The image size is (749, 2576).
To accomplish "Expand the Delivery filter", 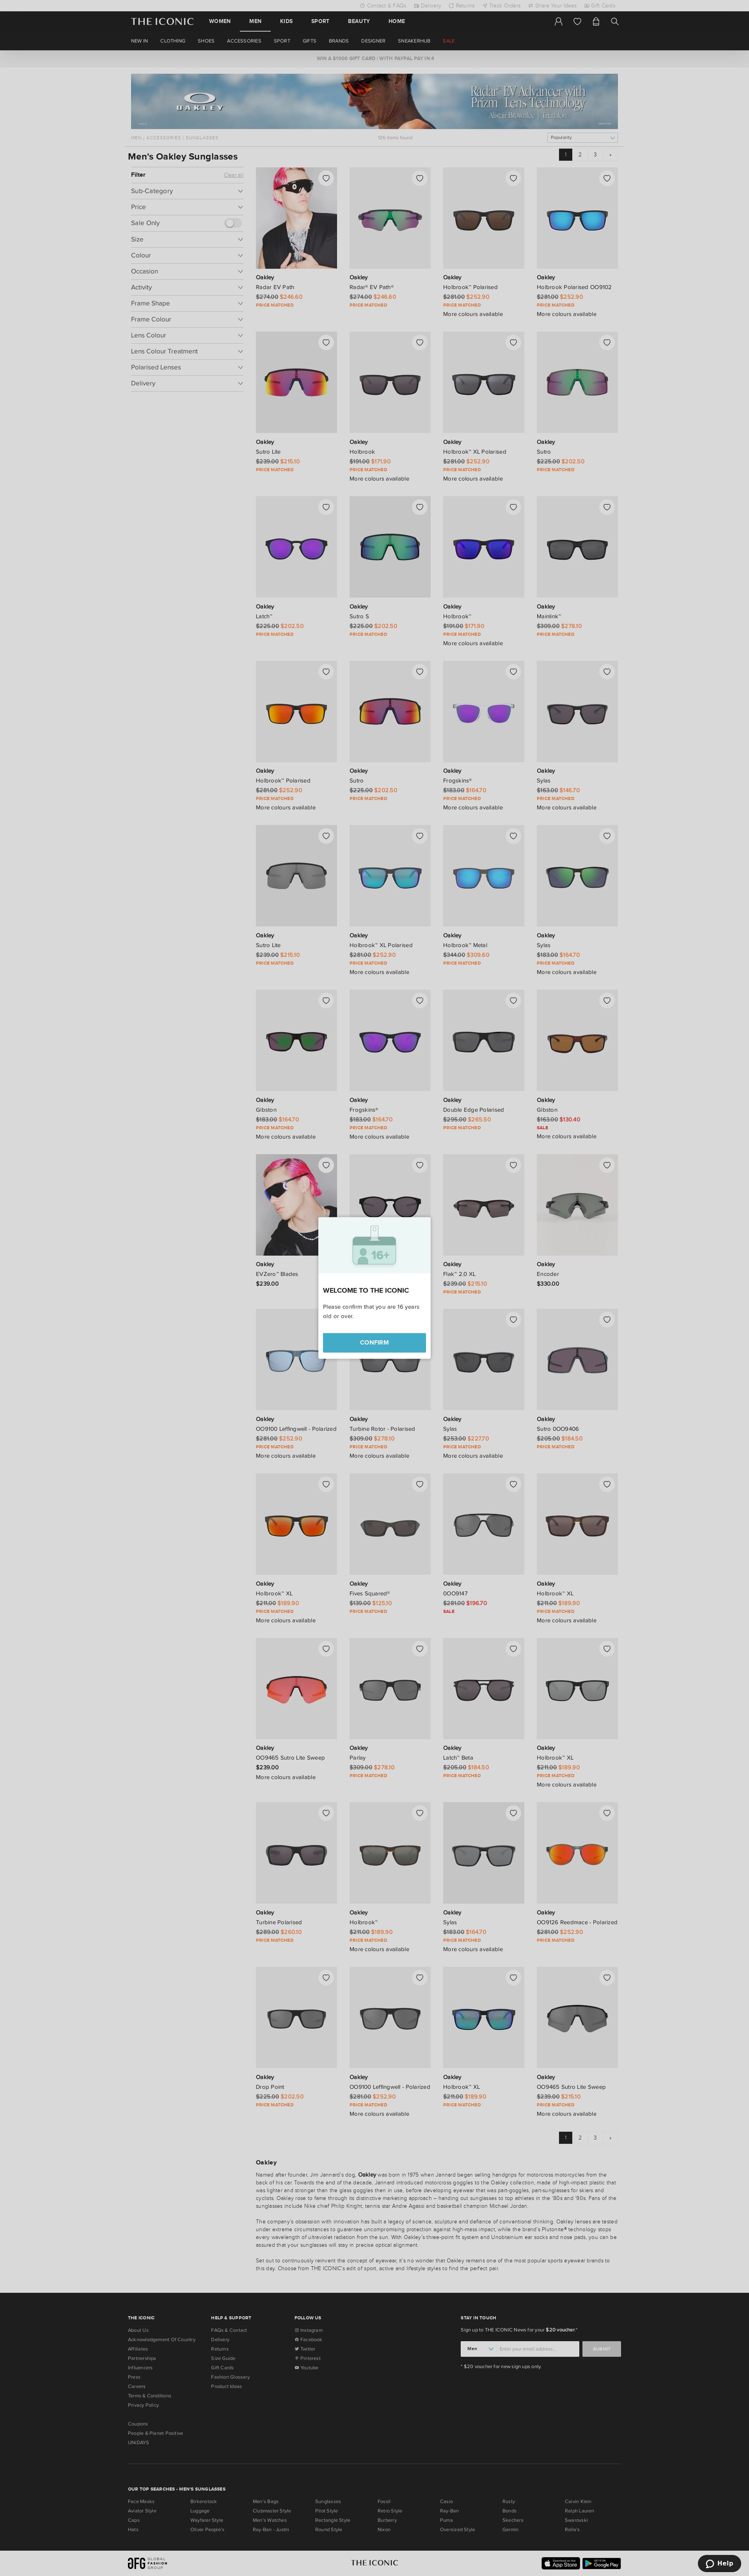I will tap(186, 383).
